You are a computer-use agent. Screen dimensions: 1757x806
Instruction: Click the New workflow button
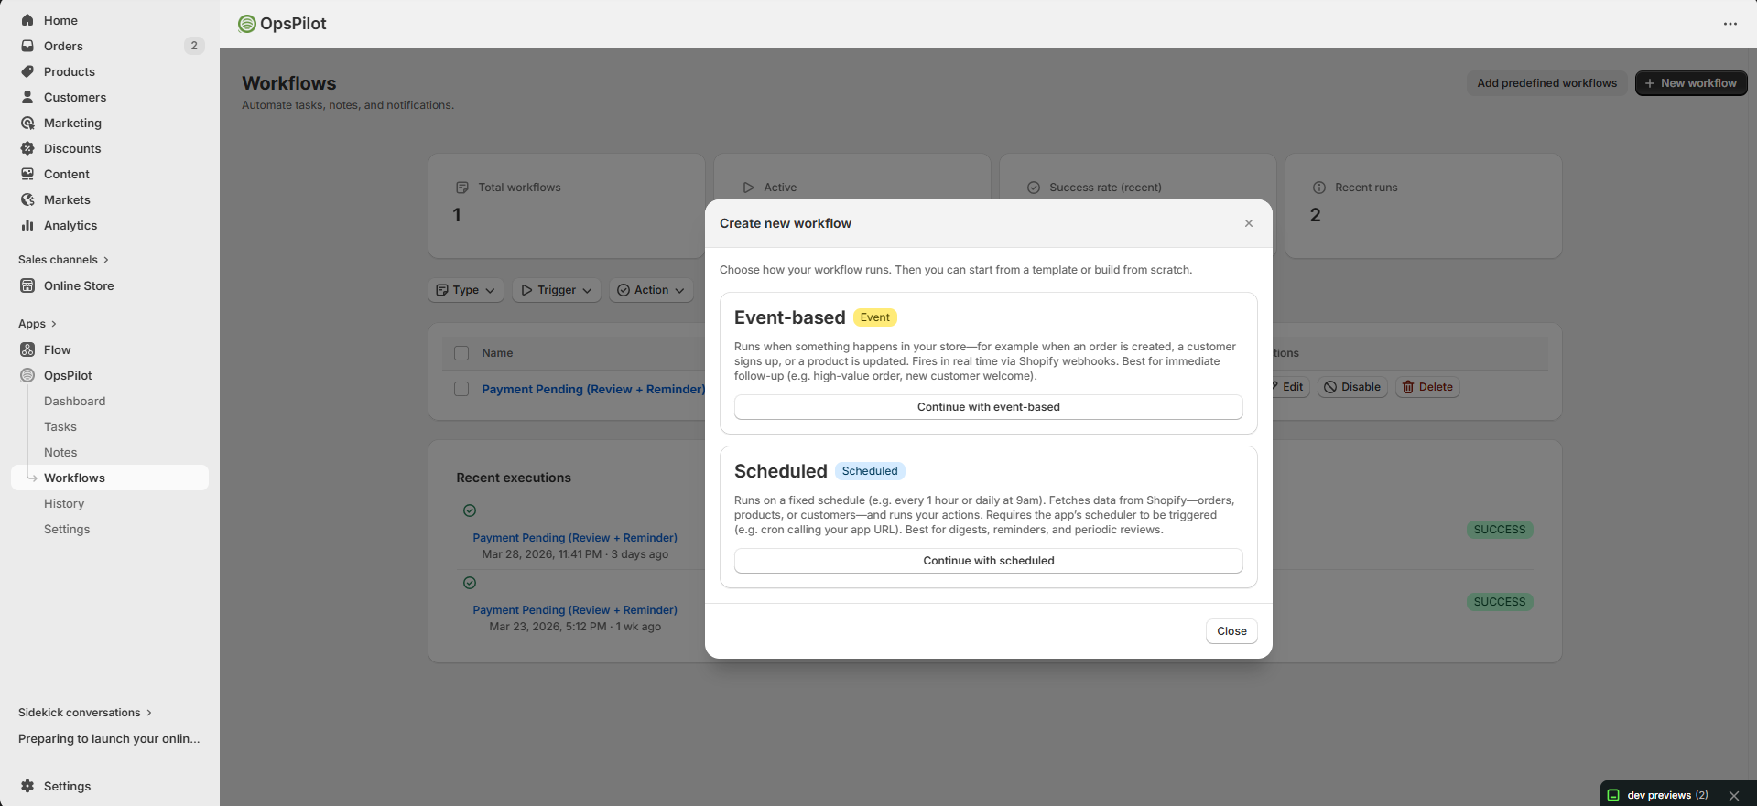(1691, 83)
